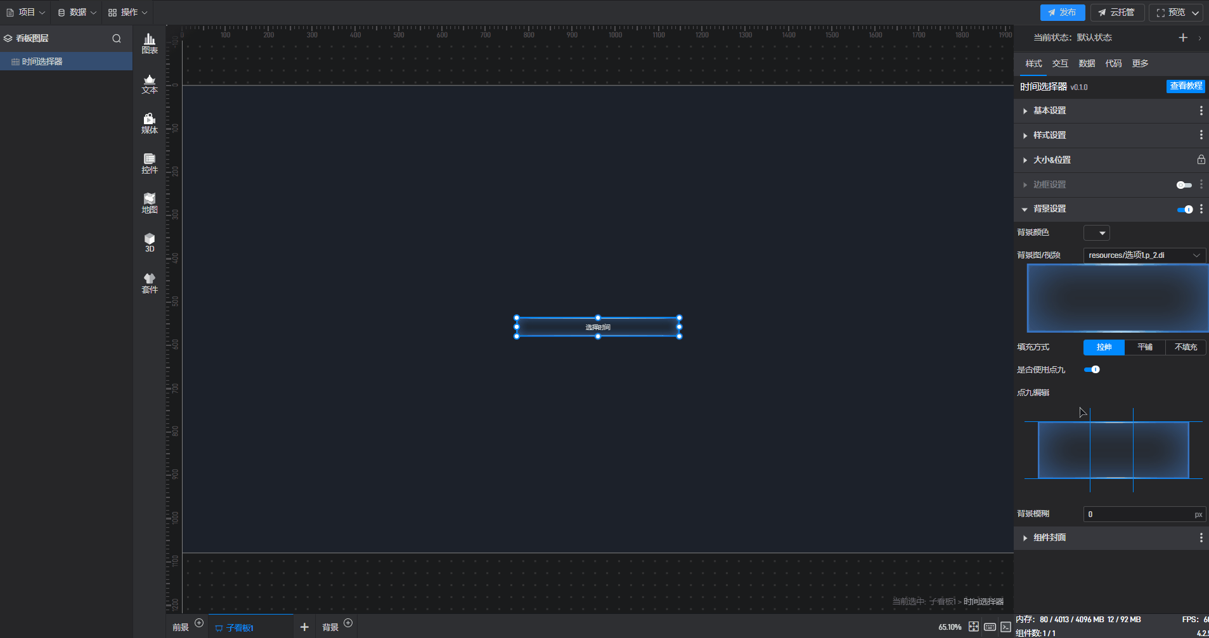Click the lock icon for 大小&位置
Screen dimensions: 1209x638
click(x=1201, y=160)
